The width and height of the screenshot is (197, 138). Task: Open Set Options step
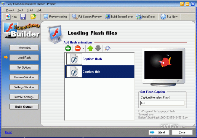click(24, 67)
